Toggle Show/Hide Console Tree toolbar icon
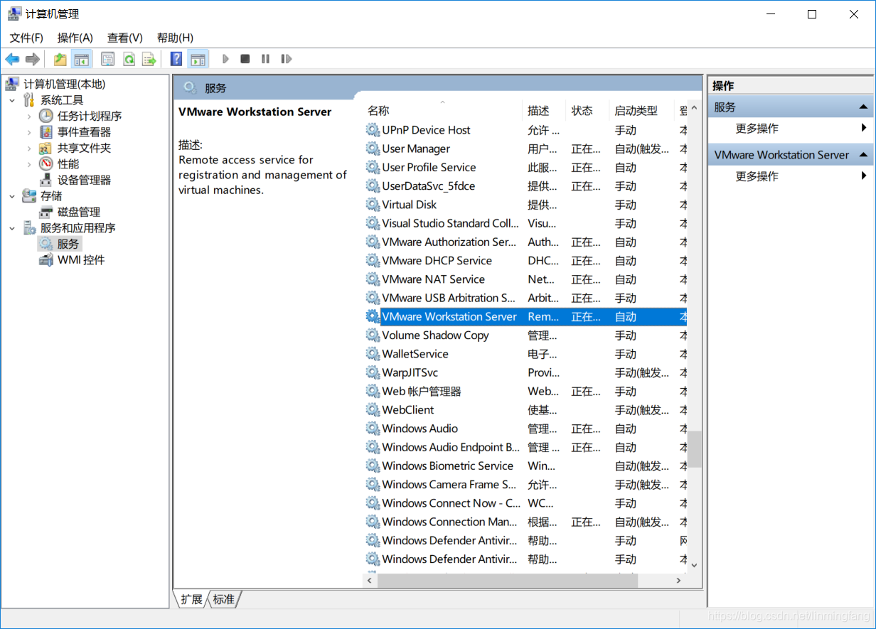876x629 pixels. pos(82,59)
